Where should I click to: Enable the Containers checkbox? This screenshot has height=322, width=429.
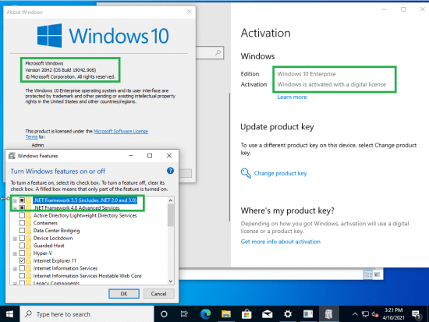(x=22, y=223)
